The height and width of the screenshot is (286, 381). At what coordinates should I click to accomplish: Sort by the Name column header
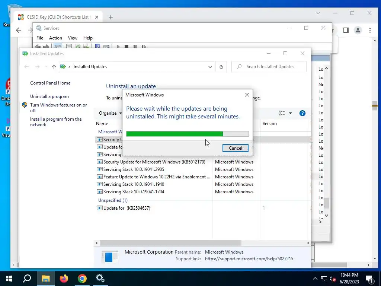pos(102,124)
